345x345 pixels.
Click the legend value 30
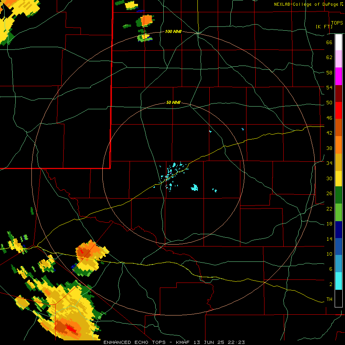[x=329, y=178]
